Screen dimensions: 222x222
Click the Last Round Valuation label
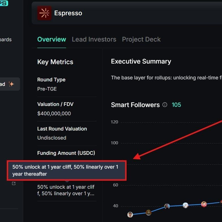pos(62,129)
